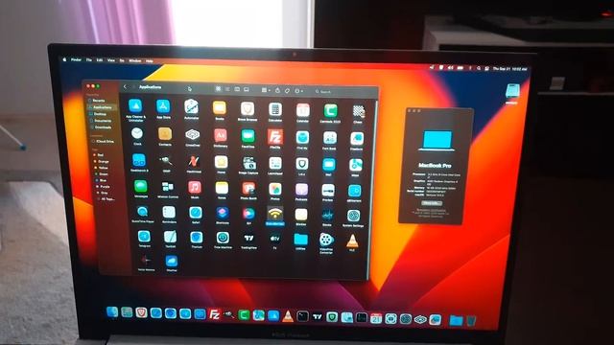Open the Brave Browser app icon

pos(248,108)
